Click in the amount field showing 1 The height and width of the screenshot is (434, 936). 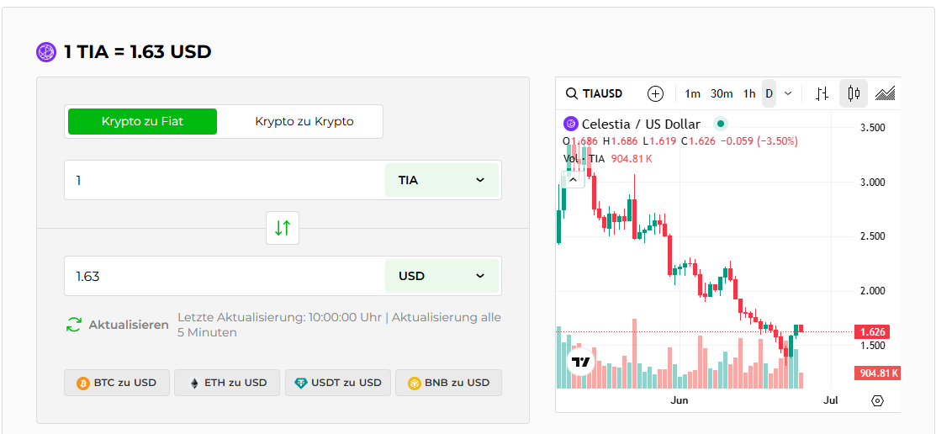tap(225, 180)
